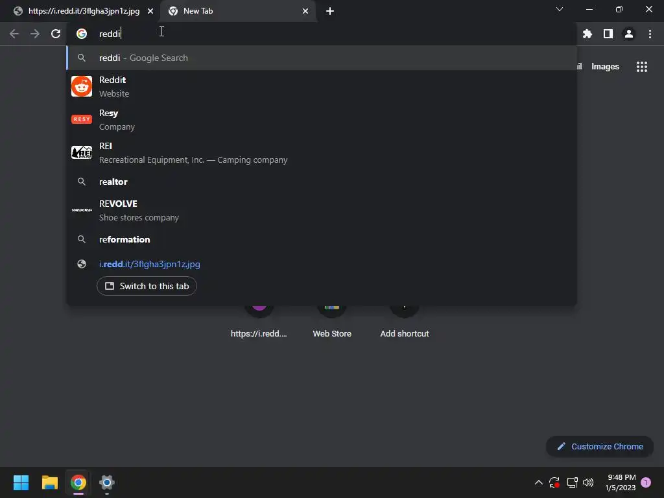Viewport: 664px width, 498px height.
Task: Open the Chrome profile avatar
Action: (629, 34)
